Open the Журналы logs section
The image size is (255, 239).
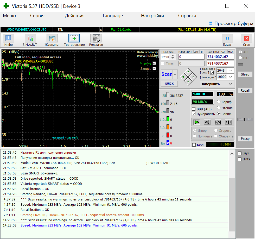click(52, 40)
